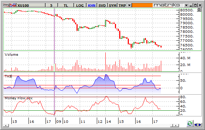Expand the dropdown arrow next to TMP
205x130 pixels.
click(129, 5)
